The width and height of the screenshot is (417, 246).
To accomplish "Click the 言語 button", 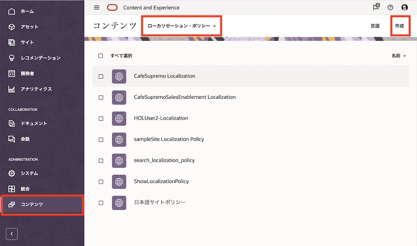I will pyautogui.click(x=375, y=26).
